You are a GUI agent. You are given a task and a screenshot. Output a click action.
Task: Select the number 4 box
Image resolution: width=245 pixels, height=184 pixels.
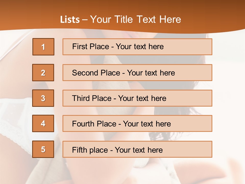(43, 123)
